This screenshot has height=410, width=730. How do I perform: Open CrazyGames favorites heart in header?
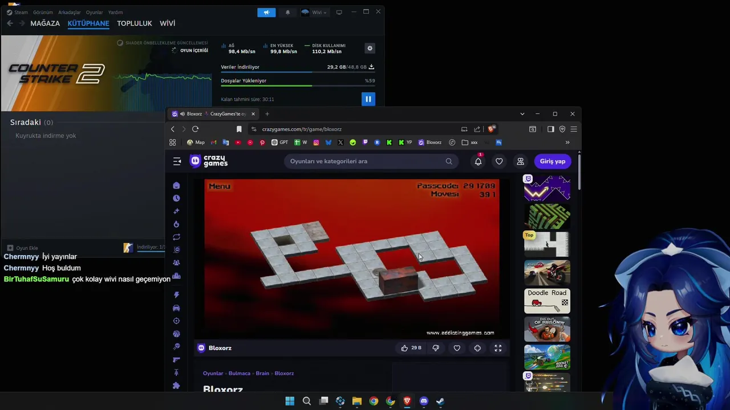point(499,161)
